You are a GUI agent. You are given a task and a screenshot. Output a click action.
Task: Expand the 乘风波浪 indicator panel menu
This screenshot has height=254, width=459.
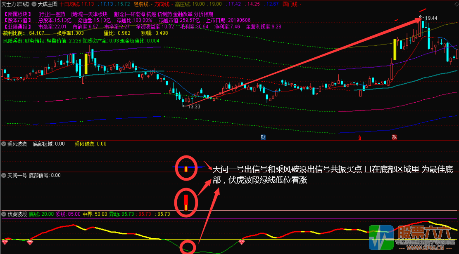(4, 144)
